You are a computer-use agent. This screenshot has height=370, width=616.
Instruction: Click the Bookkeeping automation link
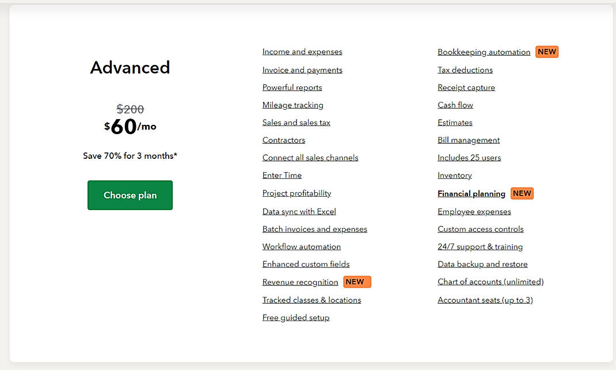(484, 51)
